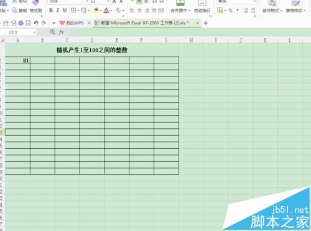311x231 pixels.
Task: Toggle underline formatting
Action: point(65,10)
